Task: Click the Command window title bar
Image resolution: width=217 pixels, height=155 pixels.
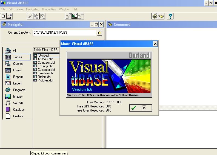Action: click(x=162, y=24)
